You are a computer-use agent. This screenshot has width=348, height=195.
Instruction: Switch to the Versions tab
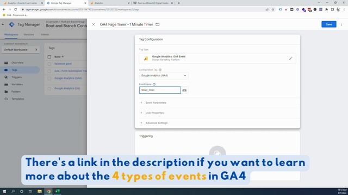pos(29,35)
